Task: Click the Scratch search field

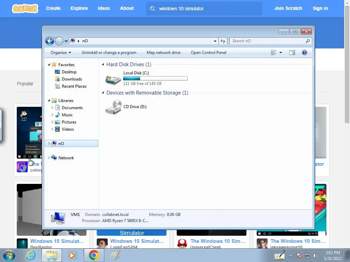Action: [204, 9]
